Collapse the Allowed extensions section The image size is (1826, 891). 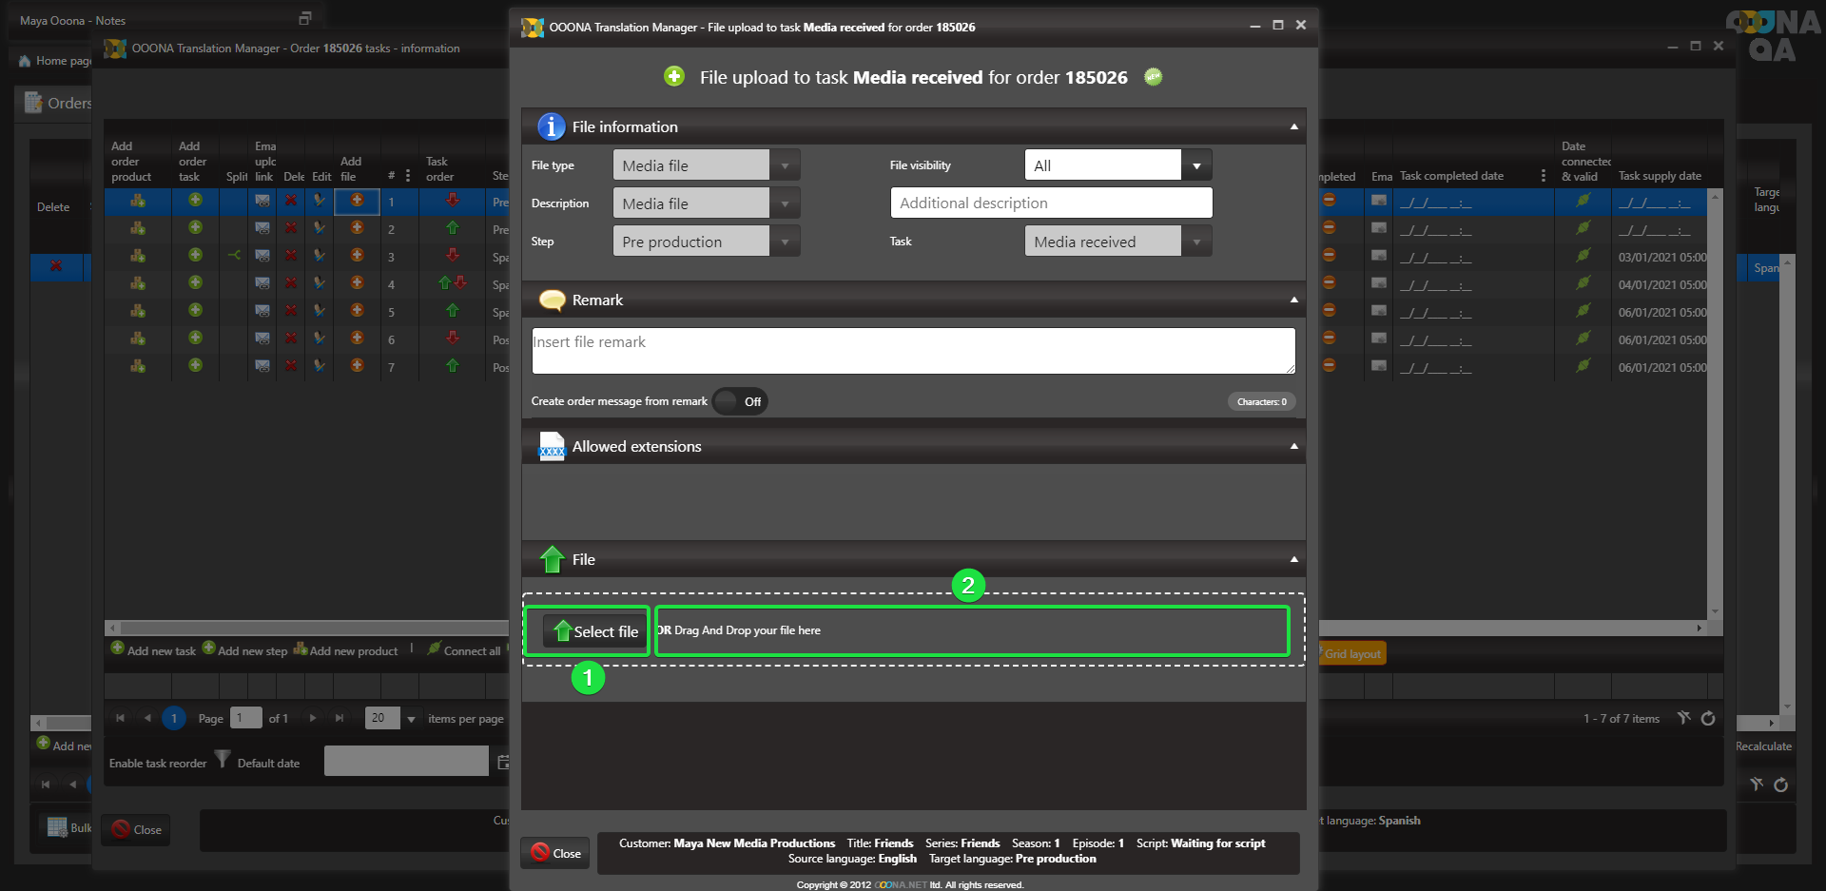click(1293, 446)
